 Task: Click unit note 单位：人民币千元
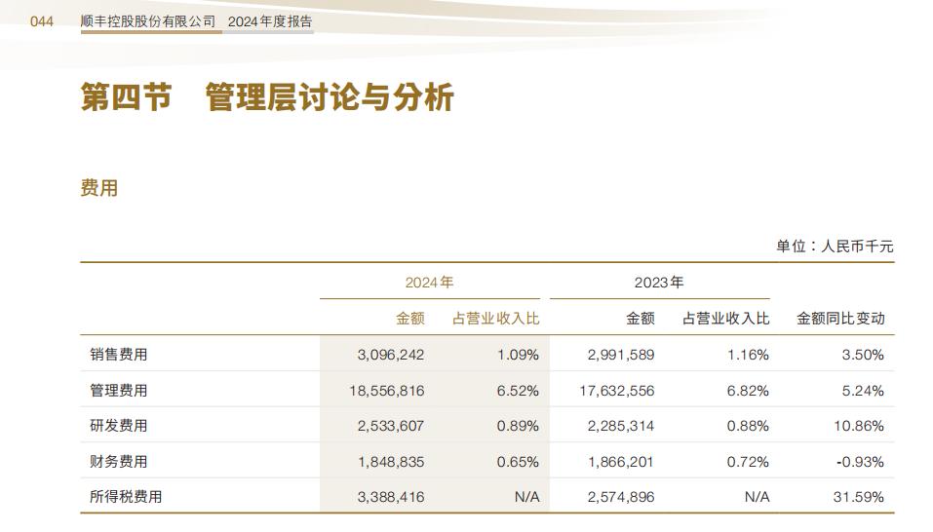[835, 247]
